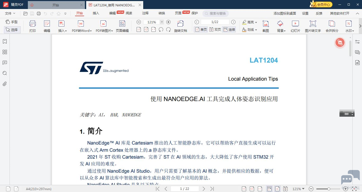The image size is (362, 192).
Task: Click the zoom slider handle in status bar
Action: click(x=329, y=189)
